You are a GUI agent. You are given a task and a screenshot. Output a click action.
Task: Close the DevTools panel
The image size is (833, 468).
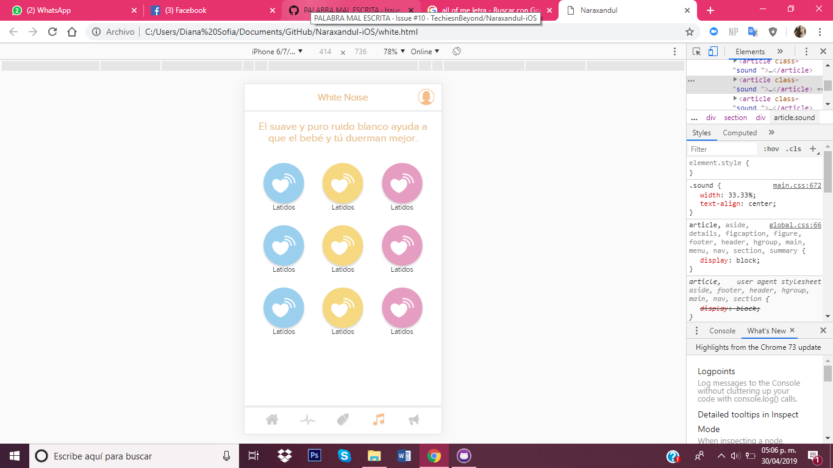point(823,52)
